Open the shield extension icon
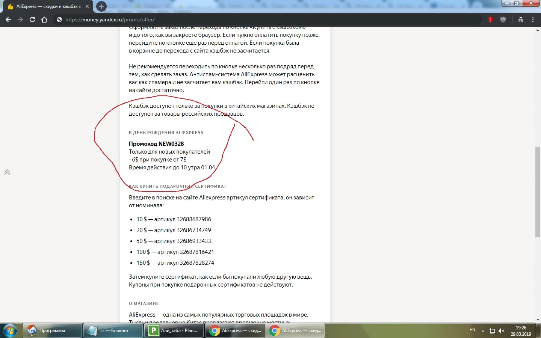541x338 pixels. click(503, 20)
